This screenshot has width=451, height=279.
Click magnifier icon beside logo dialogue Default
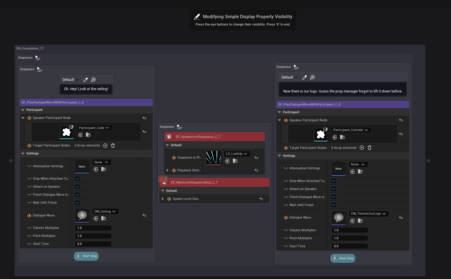tap(312, 77)
